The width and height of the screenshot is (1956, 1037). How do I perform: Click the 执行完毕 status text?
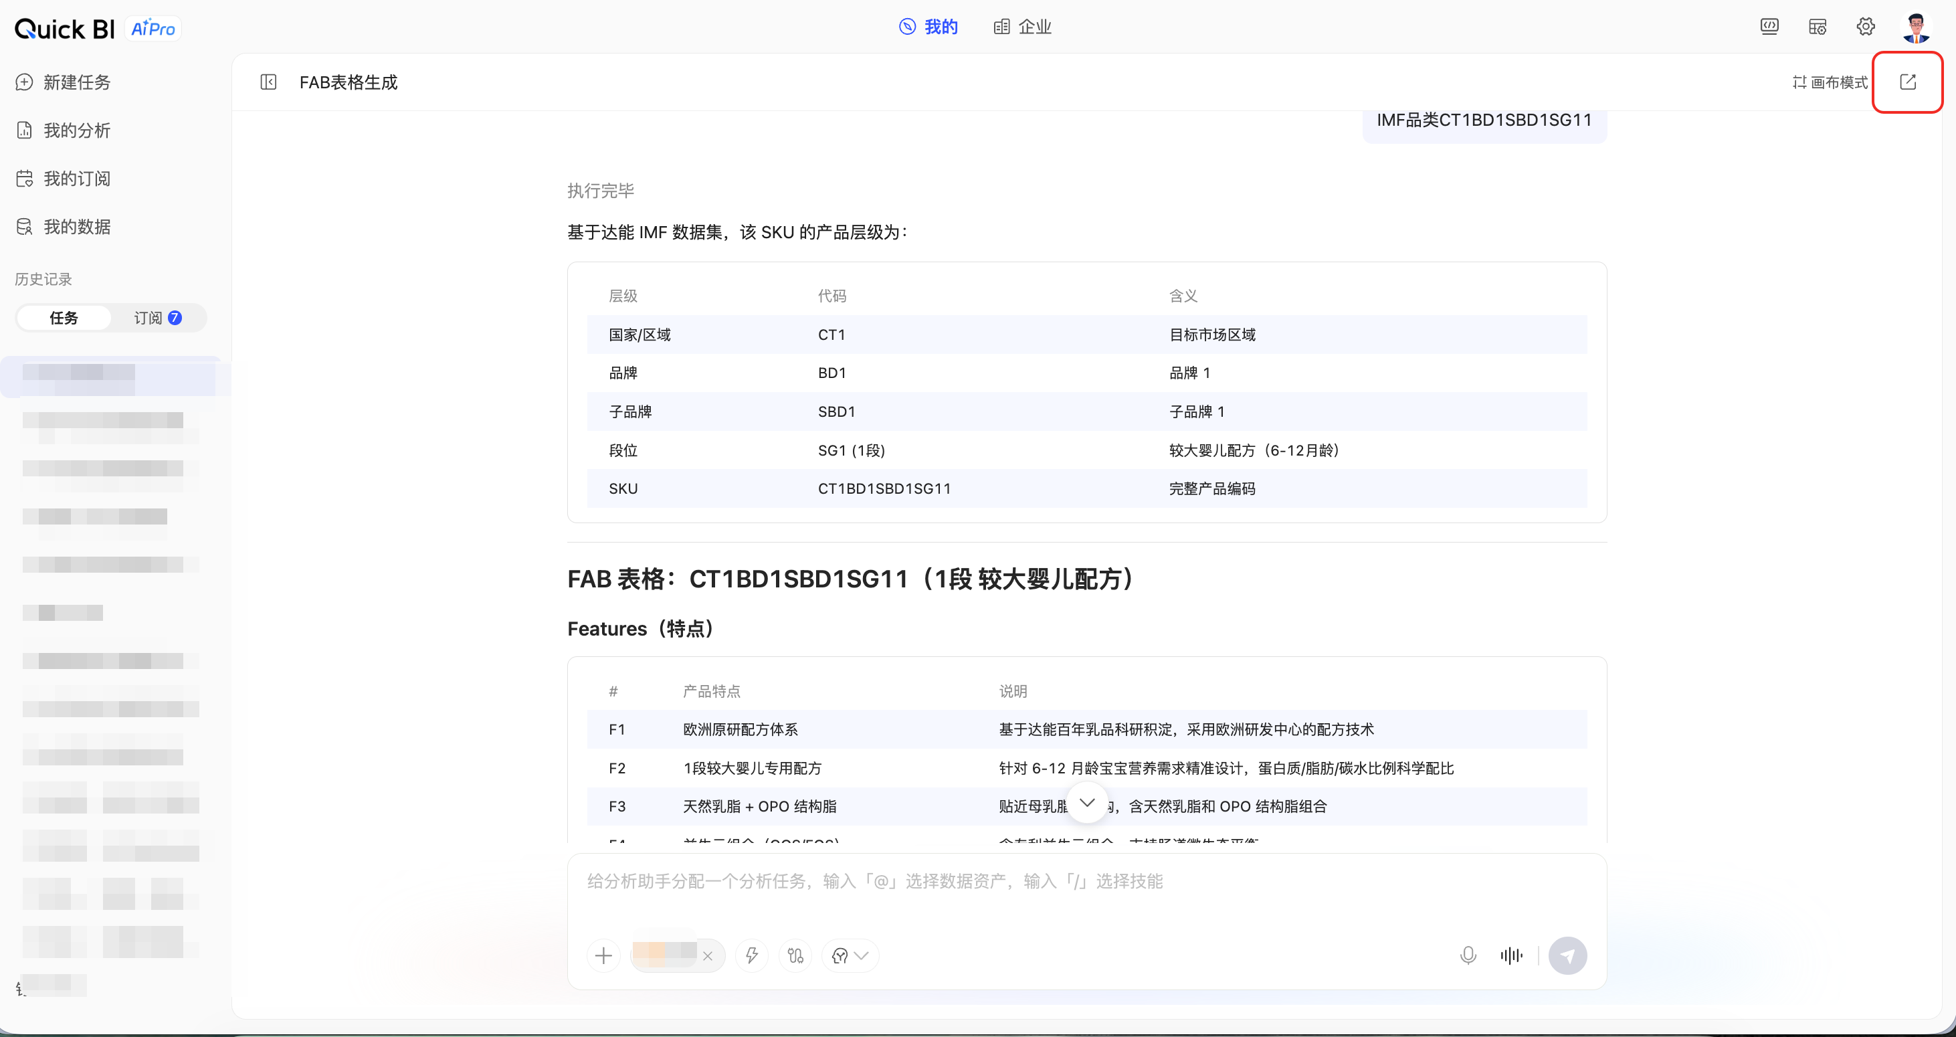(601, 191)
